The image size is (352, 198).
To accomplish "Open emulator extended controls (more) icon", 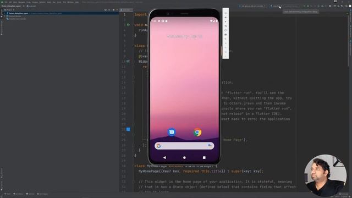I will coord(226,56).
